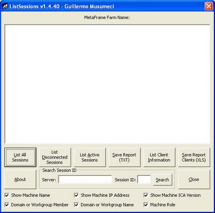Save Report Clients as XLS
The image size is (215, 213).
194,157
